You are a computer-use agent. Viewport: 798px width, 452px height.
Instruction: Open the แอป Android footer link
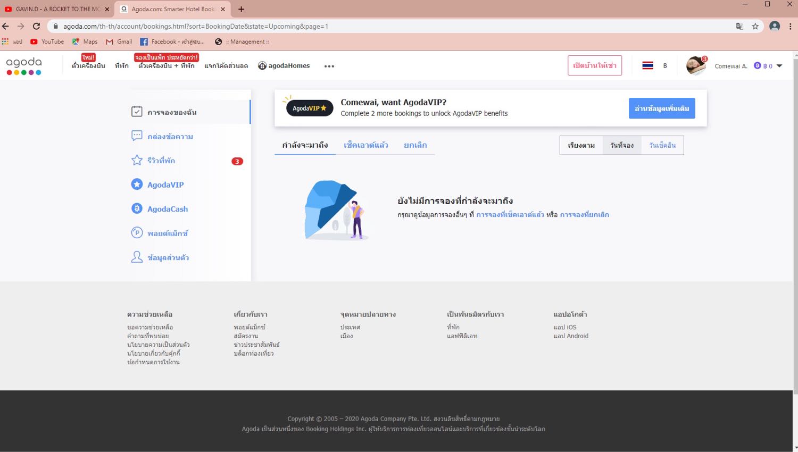571,336
